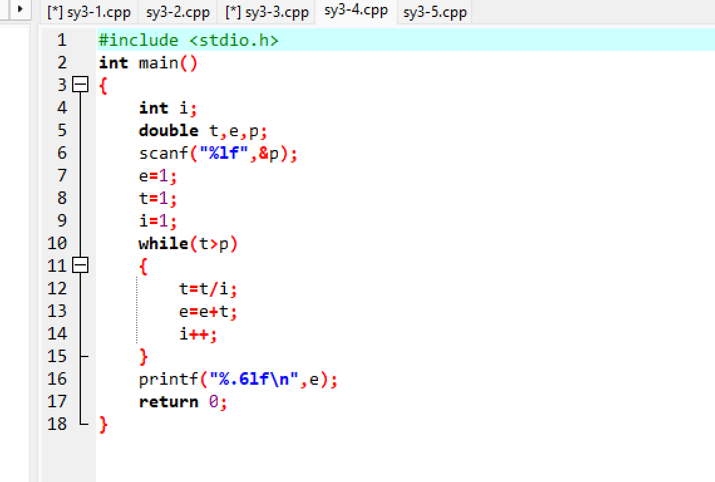Click the 't=1;' statement
715x482 pixels.
[x=158, y=198]
